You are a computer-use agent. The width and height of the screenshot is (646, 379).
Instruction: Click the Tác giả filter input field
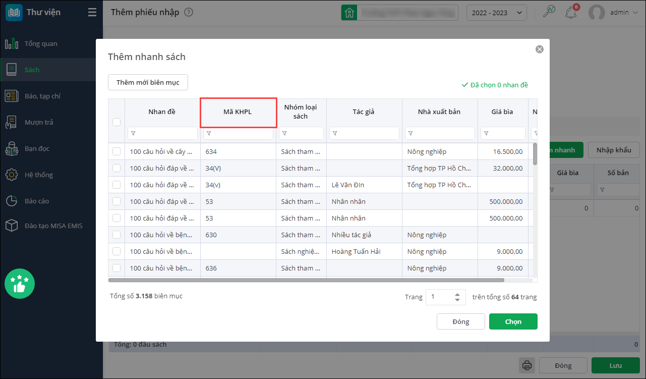coord(364,133)
